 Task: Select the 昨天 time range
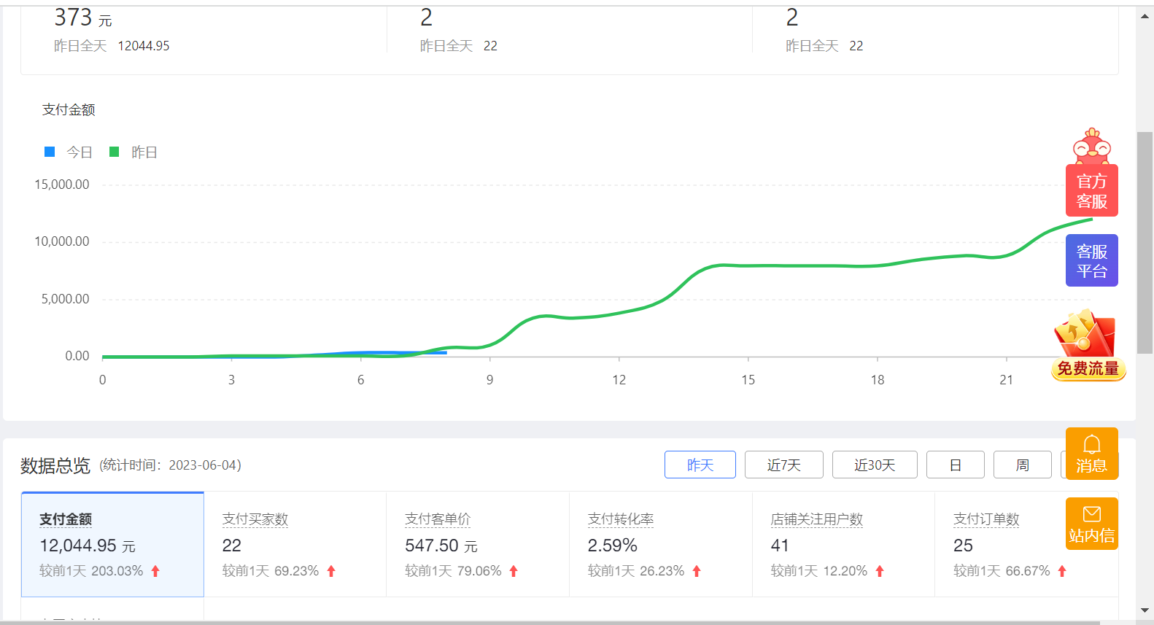click(700, 465)
